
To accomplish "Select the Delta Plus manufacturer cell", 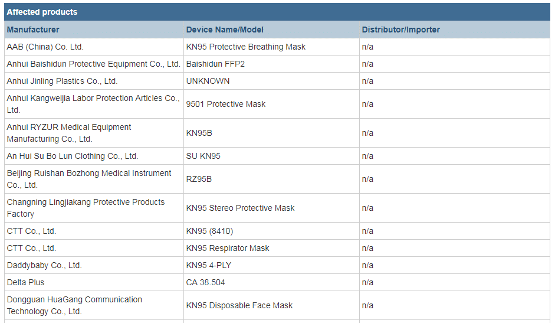I will pos(94,282).
